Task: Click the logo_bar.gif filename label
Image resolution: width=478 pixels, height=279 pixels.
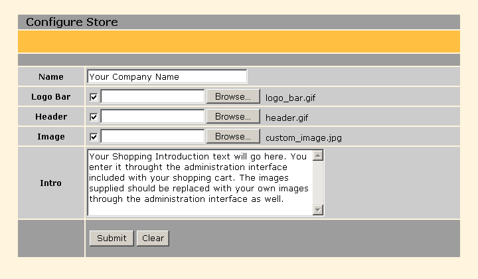Action: [290, 98]
